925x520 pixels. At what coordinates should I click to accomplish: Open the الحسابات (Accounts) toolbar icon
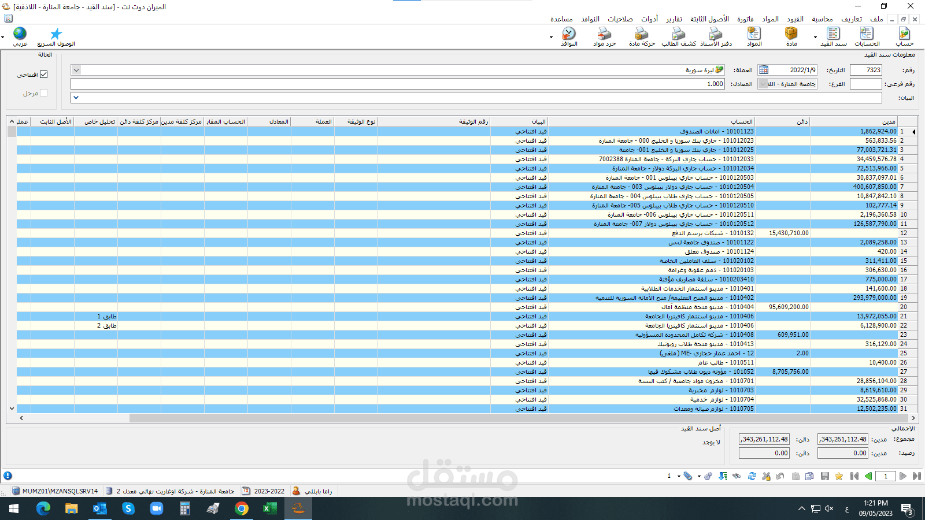[867, 36]
